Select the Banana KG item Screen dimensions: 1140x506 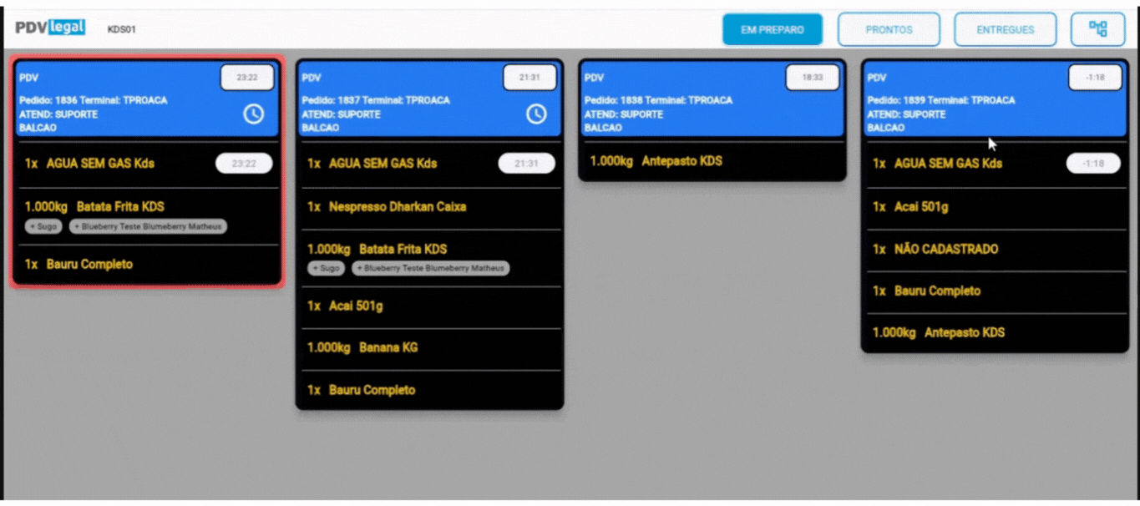pyautogui.click(x=387, y=348)
